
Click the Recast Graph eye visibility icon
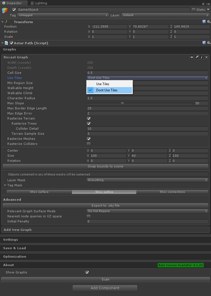pos(192,57)
